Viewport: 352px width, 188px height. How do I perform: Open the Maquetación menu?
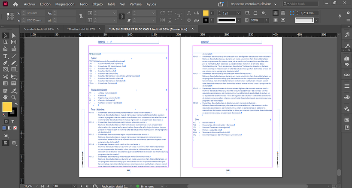pos(65,4)
